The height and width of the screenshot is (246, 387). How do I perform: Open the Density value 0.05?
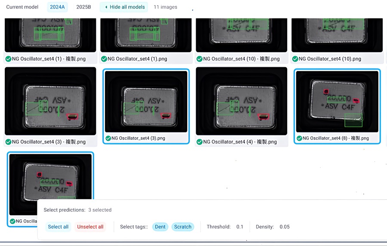tap(284, 227)
